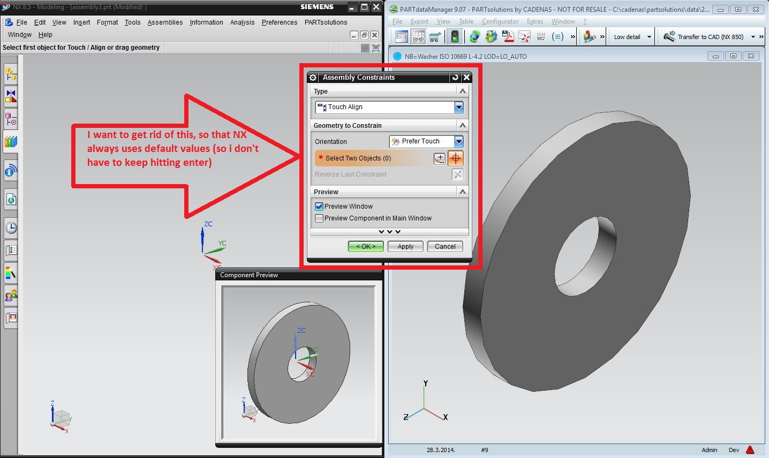Open the NX Window menu

[20, 35]
